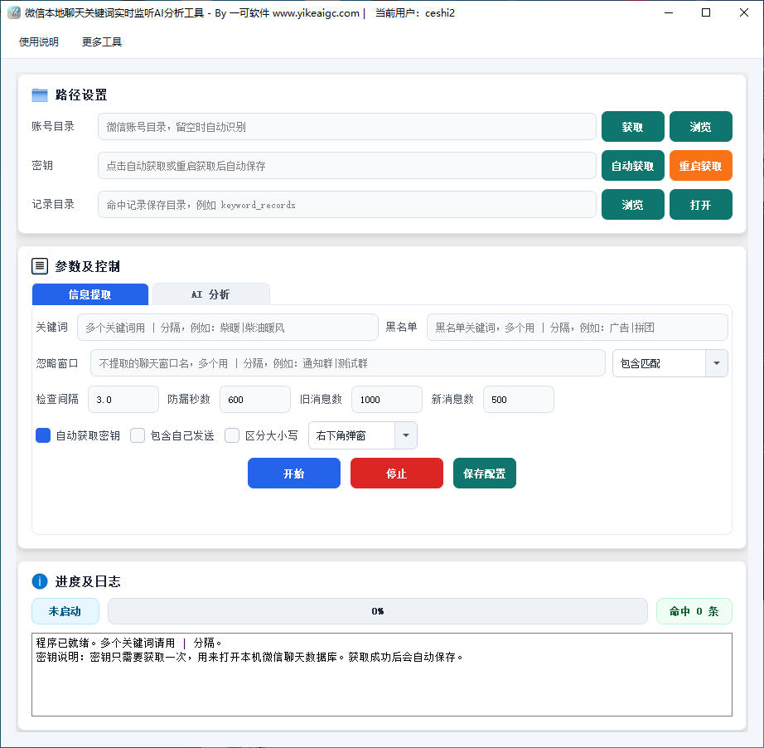Click 检查间隔 field showing 3.0

pyautogui.click(x=123, y=400)
